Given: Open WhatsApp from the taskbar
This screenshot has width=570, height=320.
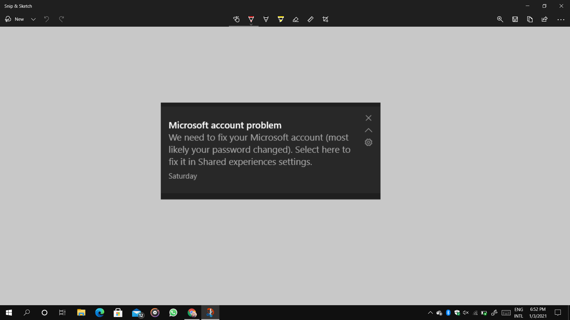Looking at the screenshot, I should (173, 313).
